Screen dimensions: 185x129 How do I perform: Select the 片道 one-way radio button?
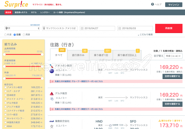tap(5, 35)
